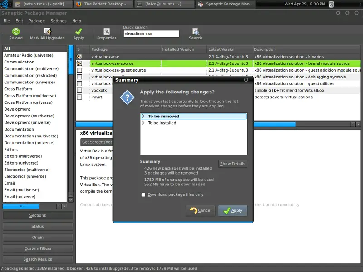The height and width of the screenshot is (272, 363).
Task: Click the status icon of virtualbox-ose package
Action: (x=79, y=57)
